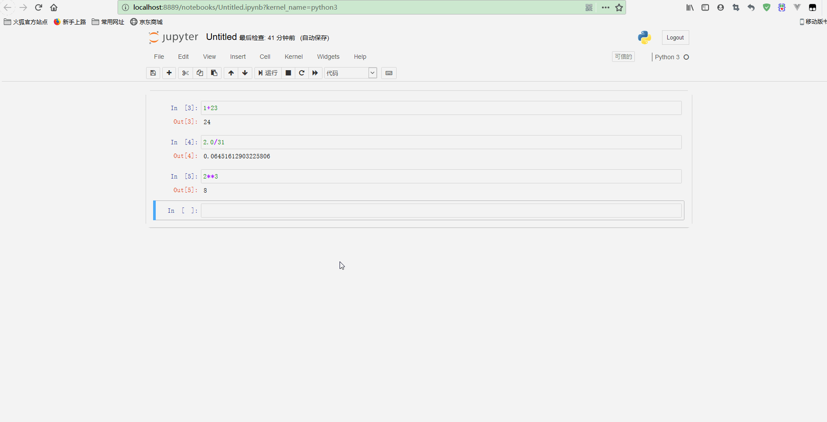The width and height of the screenshot is (827, 422).
Task: Interrupt the kernel with the stop icon
Action: click(288, 73)
